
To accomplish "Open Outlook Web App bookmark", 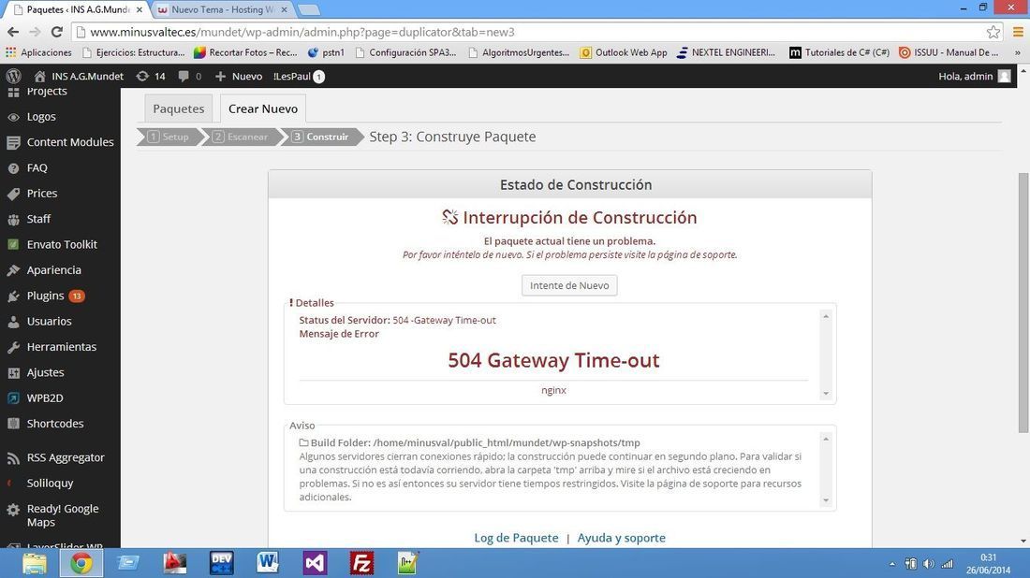I will pyautogui.click(x=624, y=52).
